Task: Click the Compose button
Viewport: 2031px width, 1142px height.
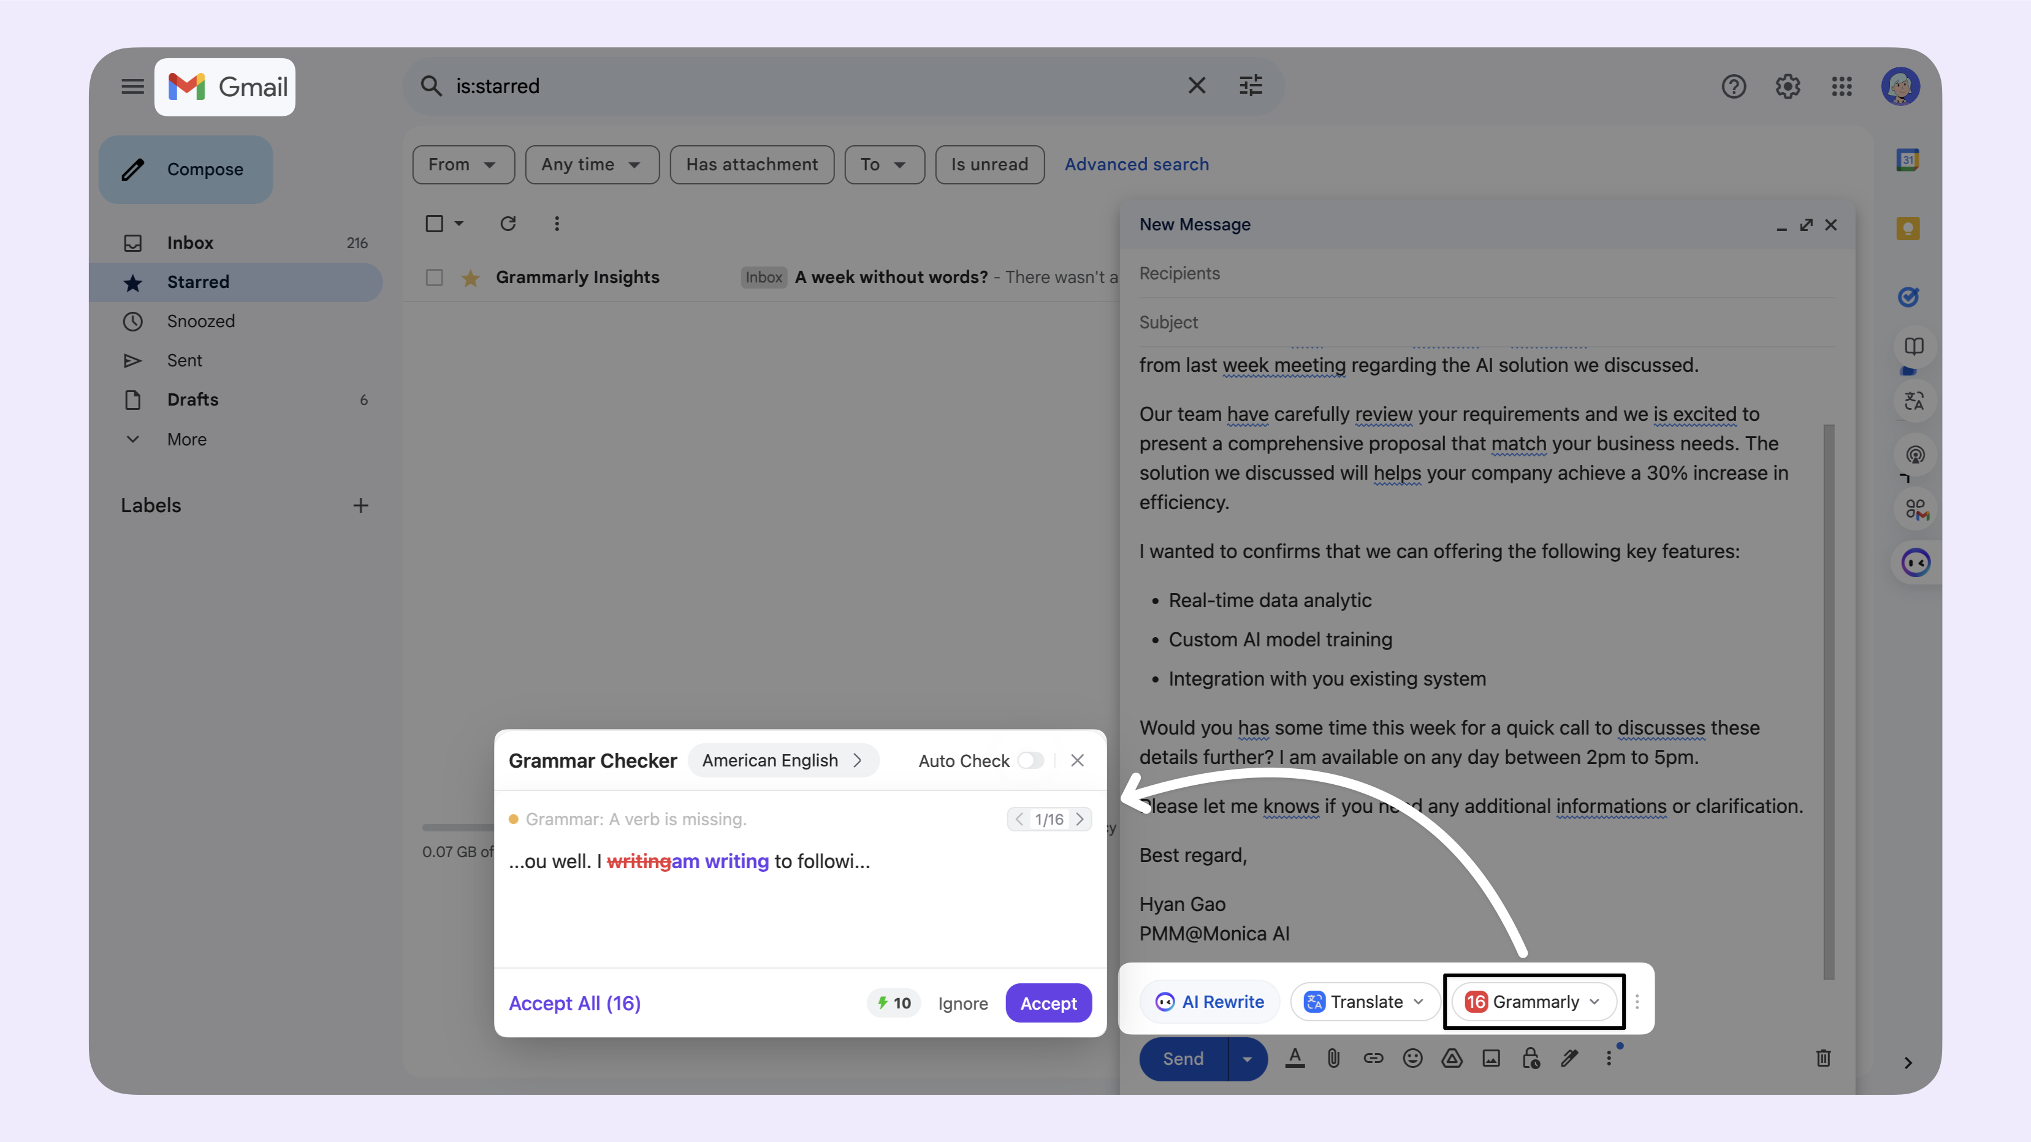Action: [186, 170]
